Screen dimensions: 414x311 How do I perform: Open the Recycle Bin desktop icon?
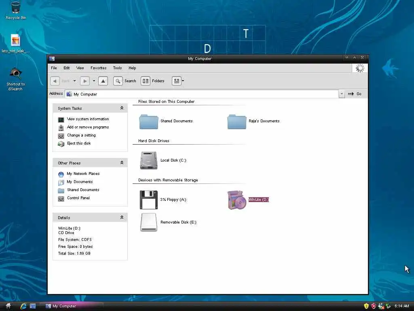(16, 11)
